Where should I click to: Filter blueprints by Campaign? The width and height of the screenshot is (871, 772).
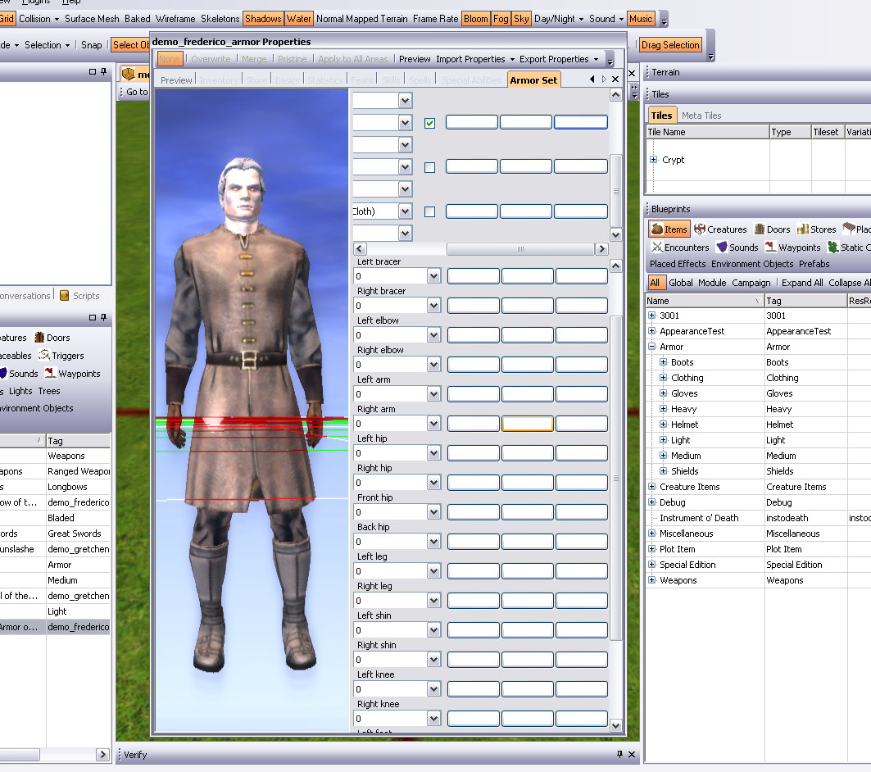[751, 283]
